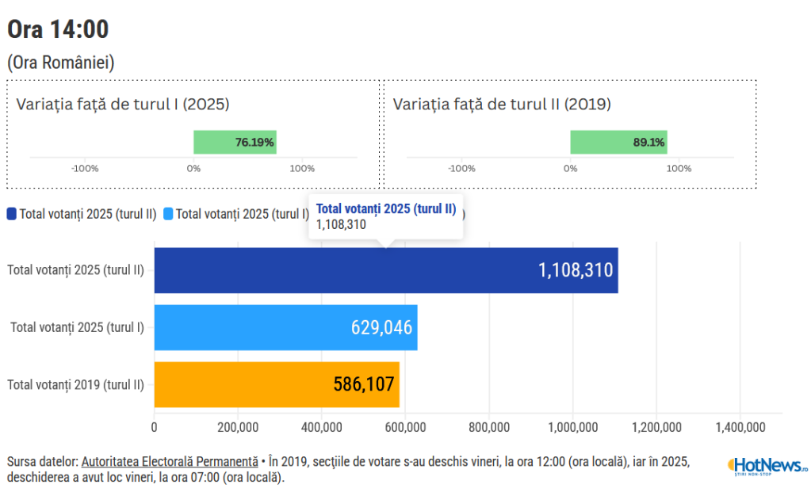Click the HotNews logo
This screenshot has height=496, width=811.
767,465
